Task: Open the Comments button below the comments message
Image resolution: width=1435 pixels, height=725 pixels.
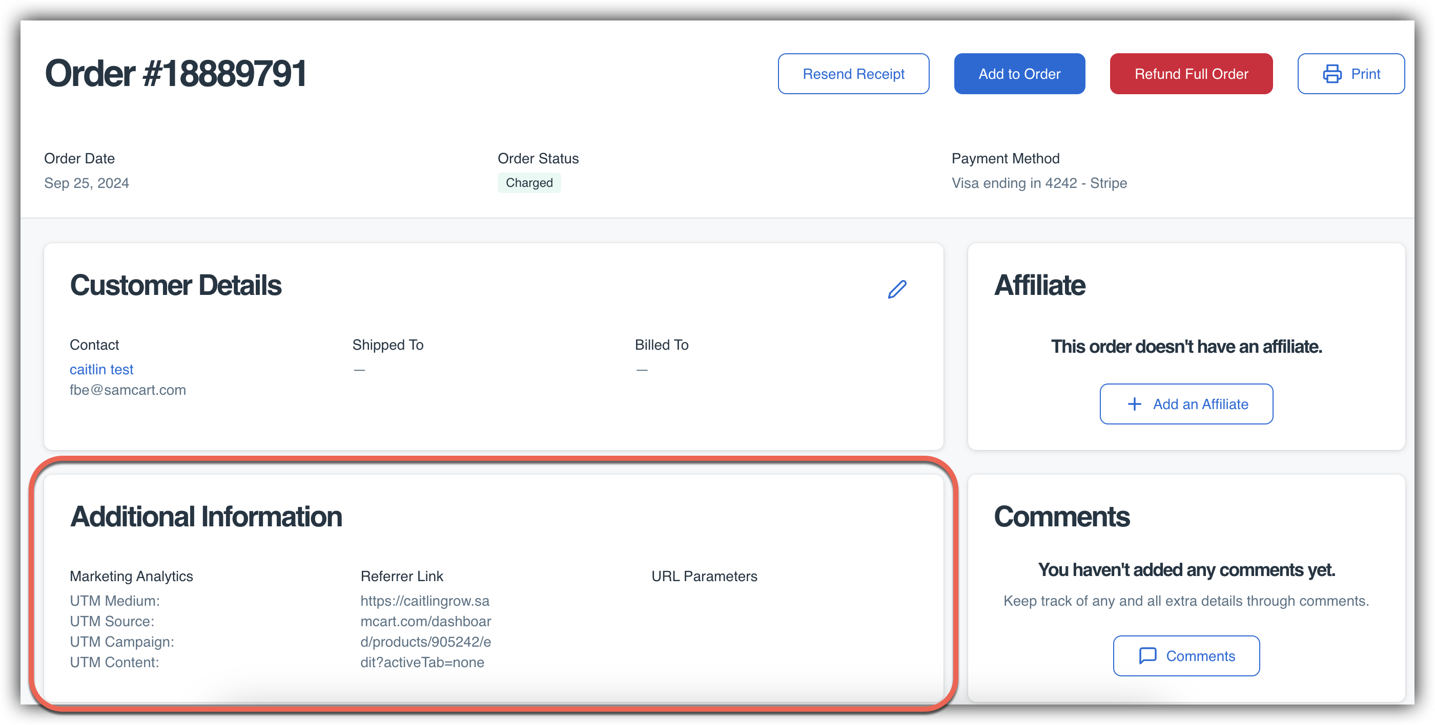Action: [x=1186, y=656]
